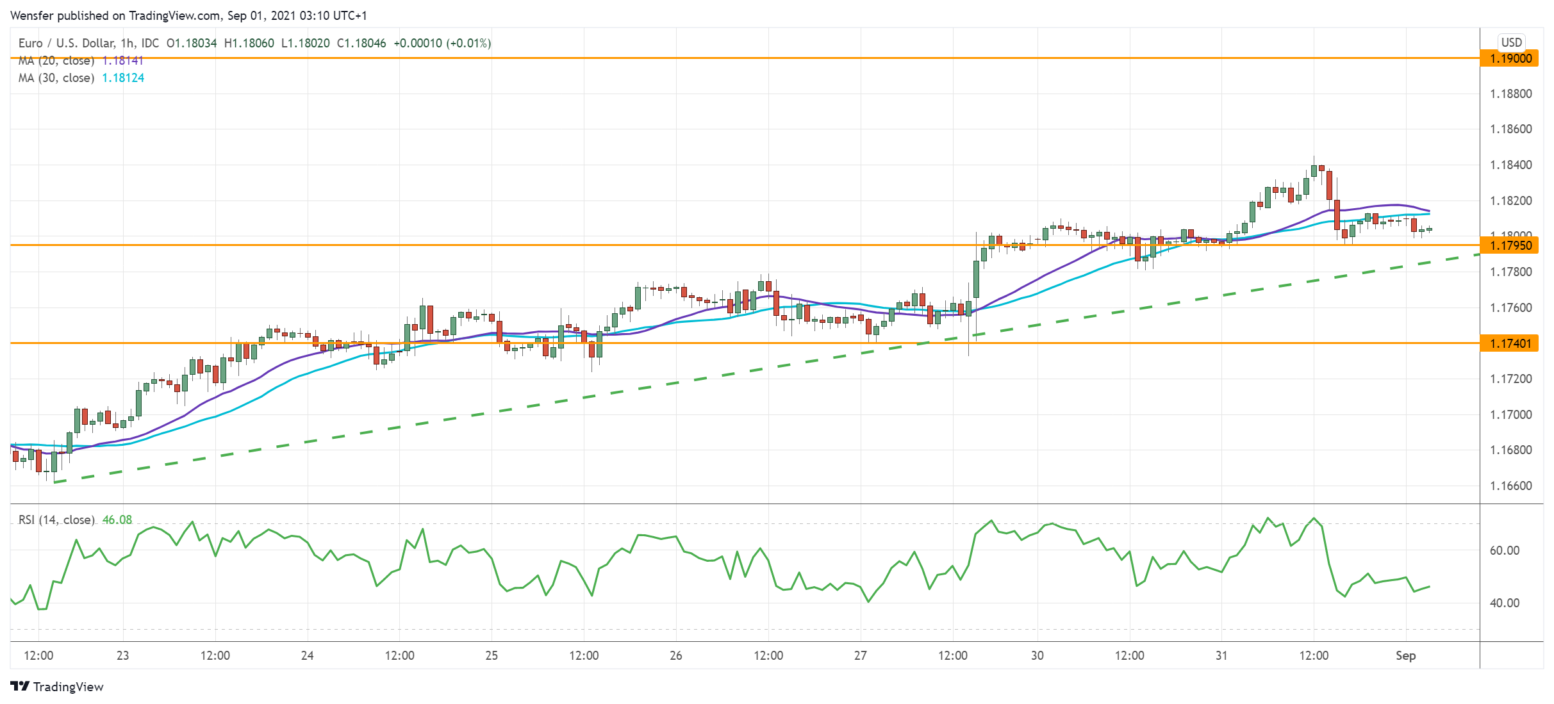Select the 1.17950 orange price tag
The image size is (1554, 704).
tap(1510, 245)
